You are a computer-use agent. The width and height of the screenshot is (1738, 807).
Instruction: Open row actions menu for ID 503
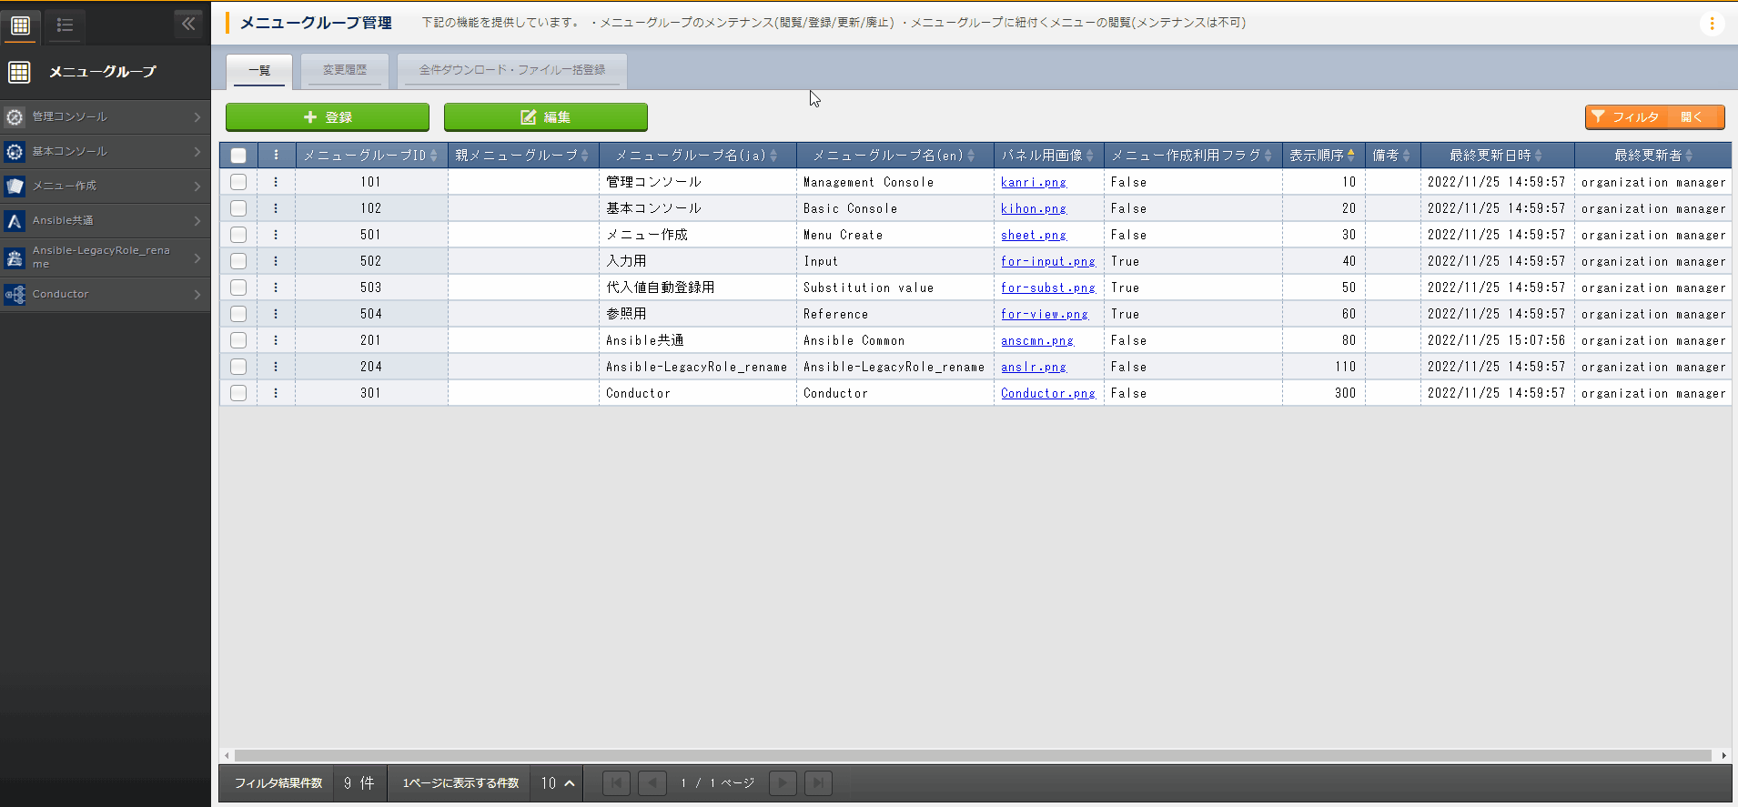click(x=276, y=287)
